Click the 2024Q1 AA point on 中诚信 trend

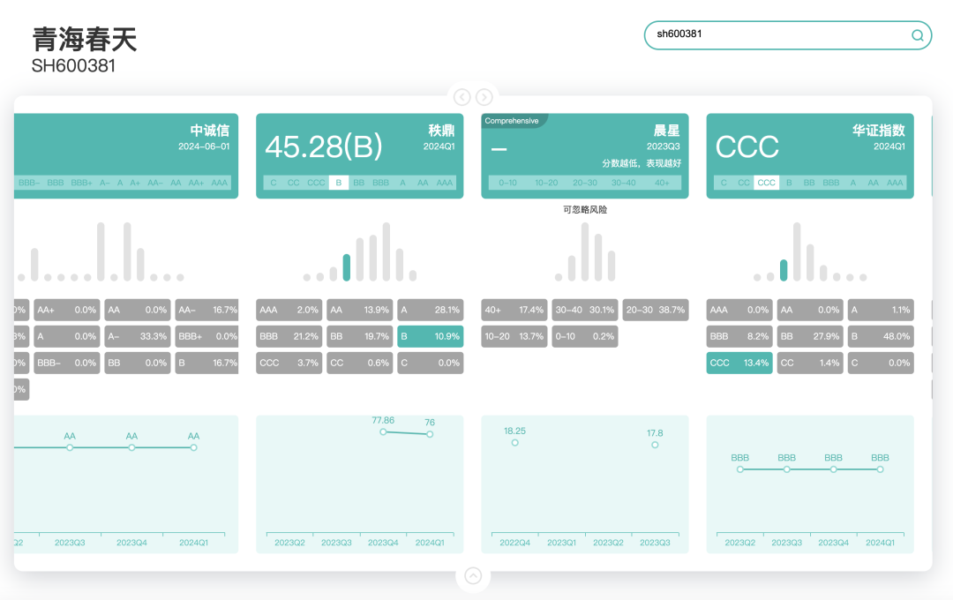[x=193, y=447]
